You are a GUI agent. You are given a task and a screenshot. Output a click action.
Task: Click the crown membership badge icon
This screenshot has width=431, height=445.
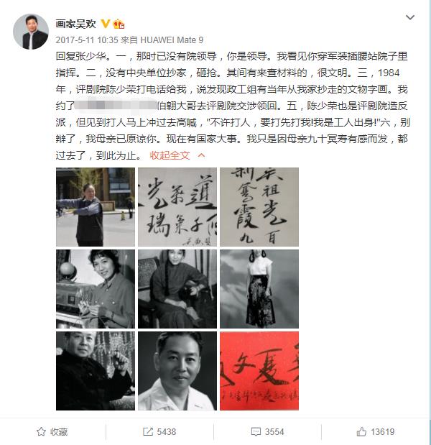coord(119,24)
